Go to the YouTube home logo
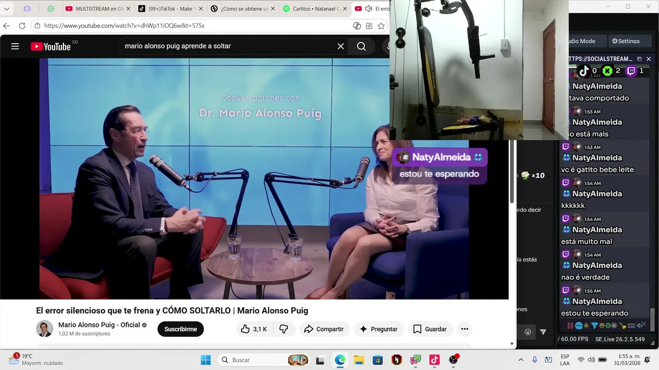The image size is (659, 370). (50, 46)
